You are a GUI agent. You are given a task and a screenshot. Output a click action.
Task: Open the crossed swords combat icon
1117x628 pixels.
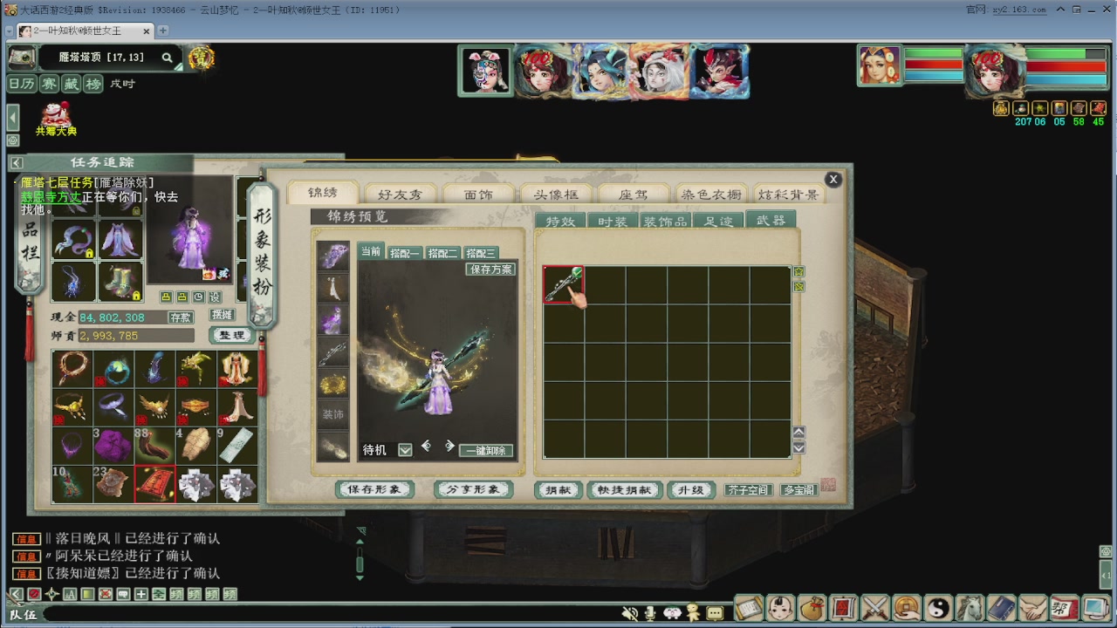[874, 607]
